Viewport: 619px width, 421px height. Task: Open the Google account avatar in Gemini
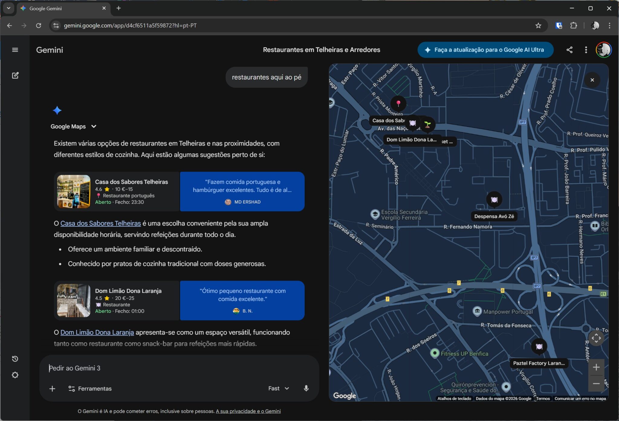pos(604,50)
